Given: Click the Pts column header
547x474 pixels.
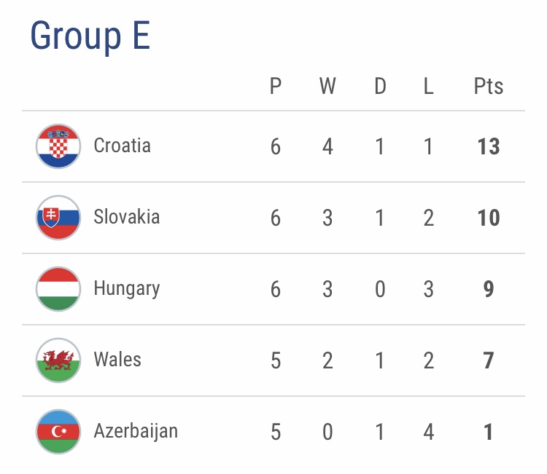Looking at the screenshot, I should [489, 87].
